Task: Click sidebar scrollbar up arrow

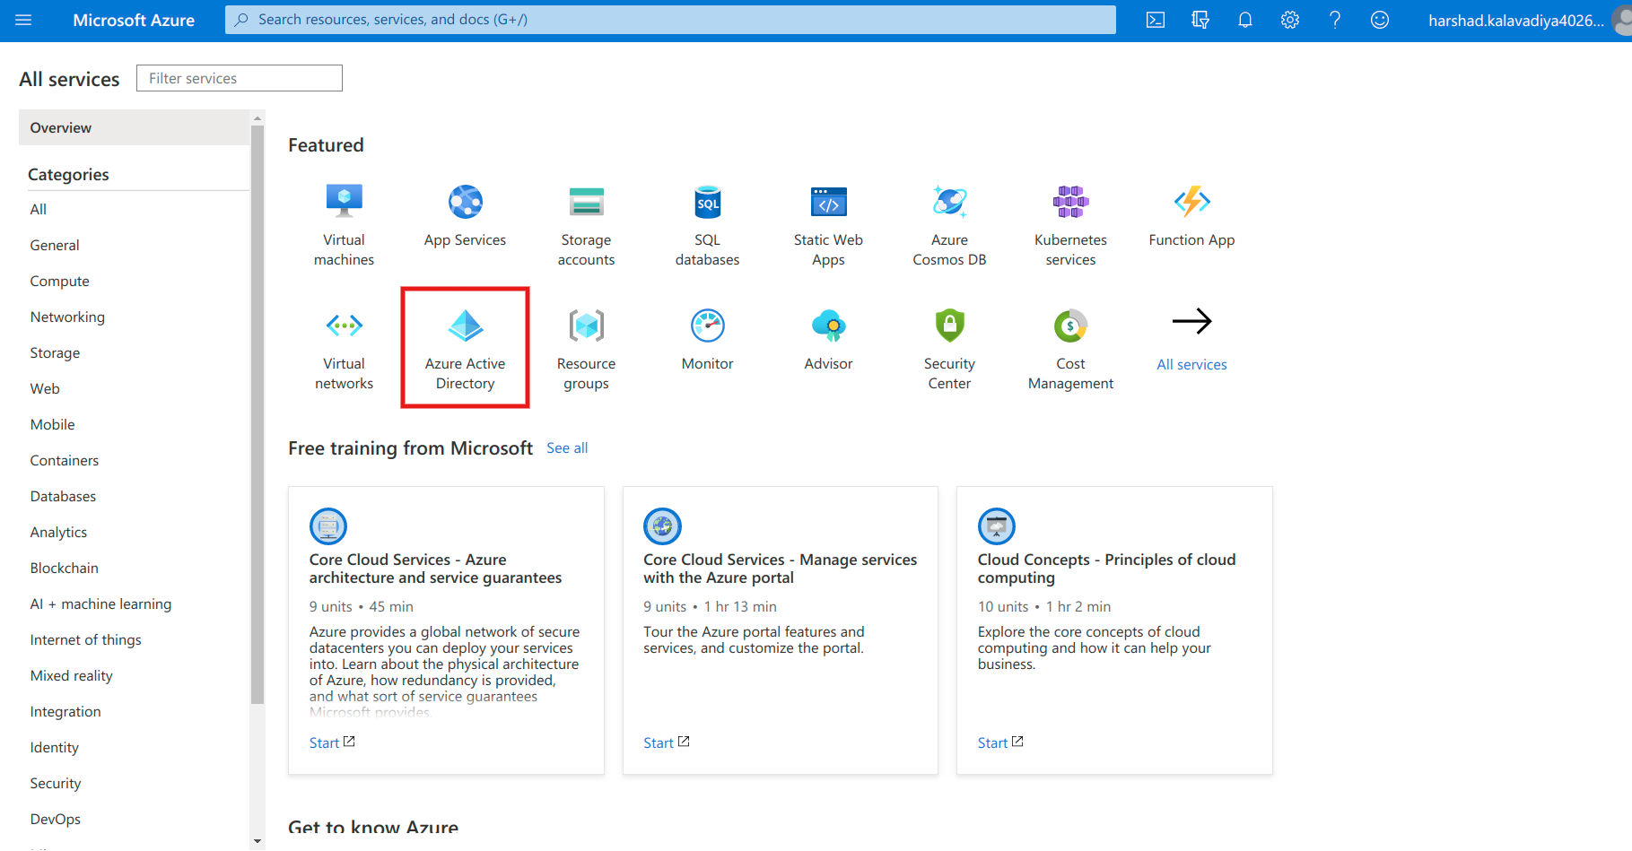Action: point(257,118)
